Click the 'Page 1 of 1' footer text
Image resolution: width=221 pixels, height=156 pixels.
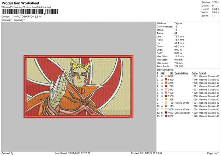click(213, 153)
